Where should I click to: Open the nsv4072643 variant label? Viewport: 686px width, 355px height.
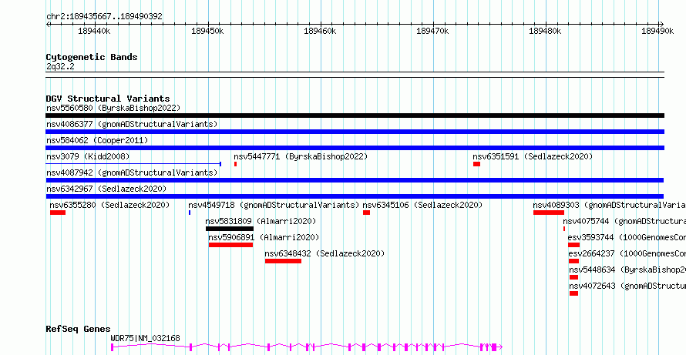627,286
